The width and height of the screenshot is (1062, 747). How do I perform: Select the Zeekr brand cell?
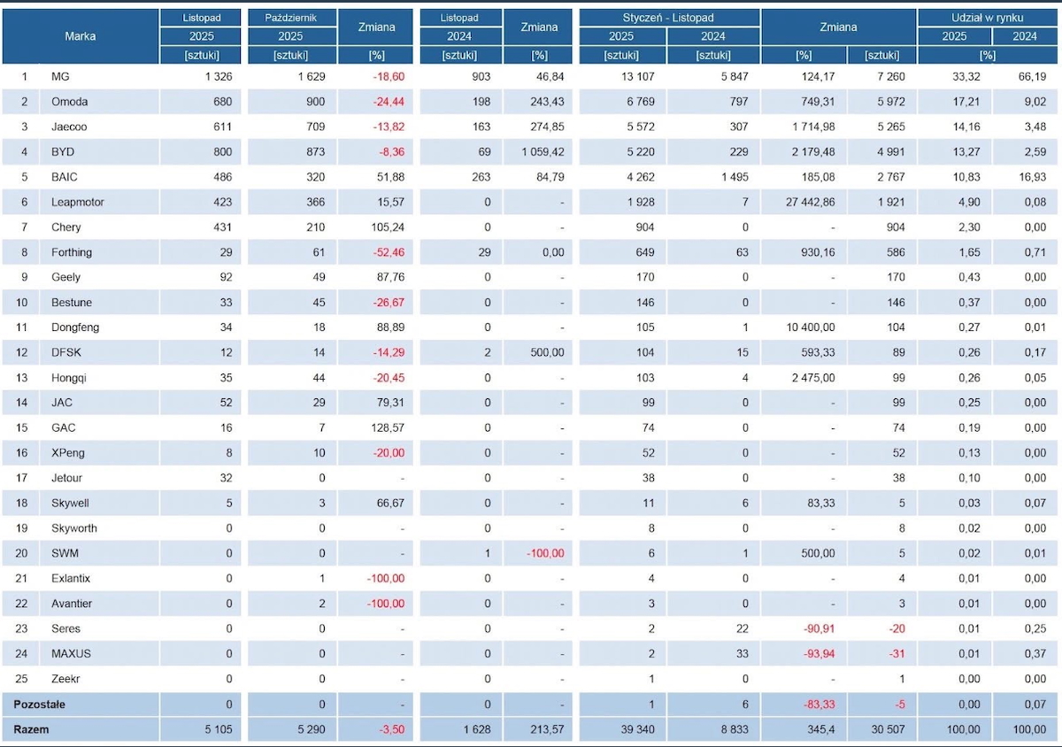[66, 679]
